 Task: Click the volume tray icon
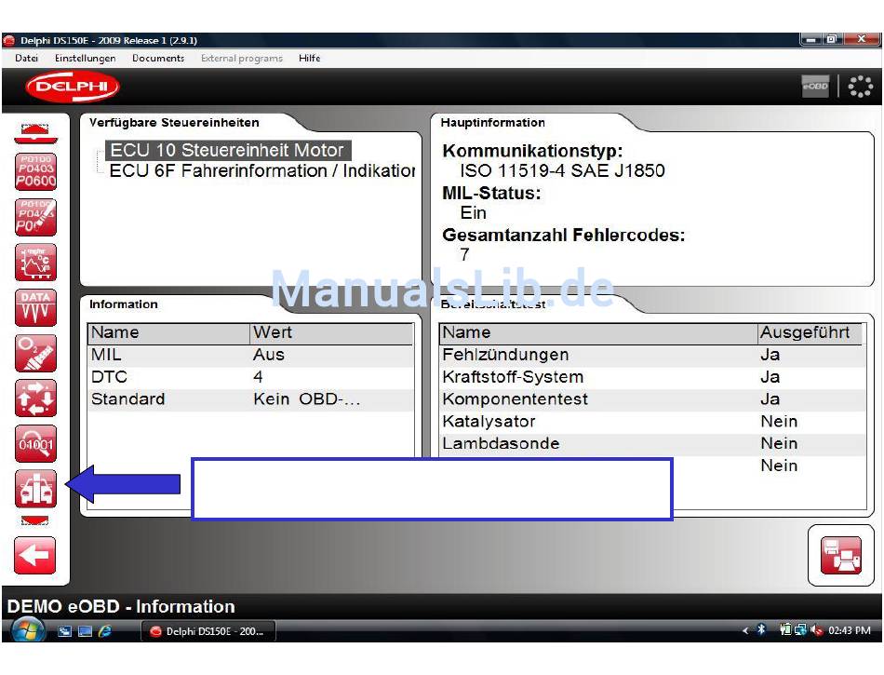(816, 630)
